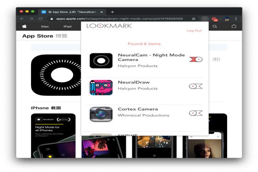Click Halcyon Products under NeuralDraw
The image size is (258, 172).
pos(138,89)
